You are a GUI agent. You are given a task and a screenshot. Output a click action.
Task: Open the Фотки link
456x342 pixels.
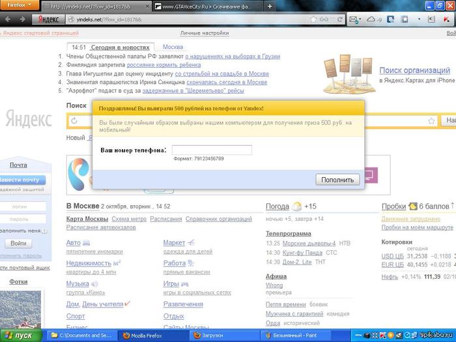18,281
